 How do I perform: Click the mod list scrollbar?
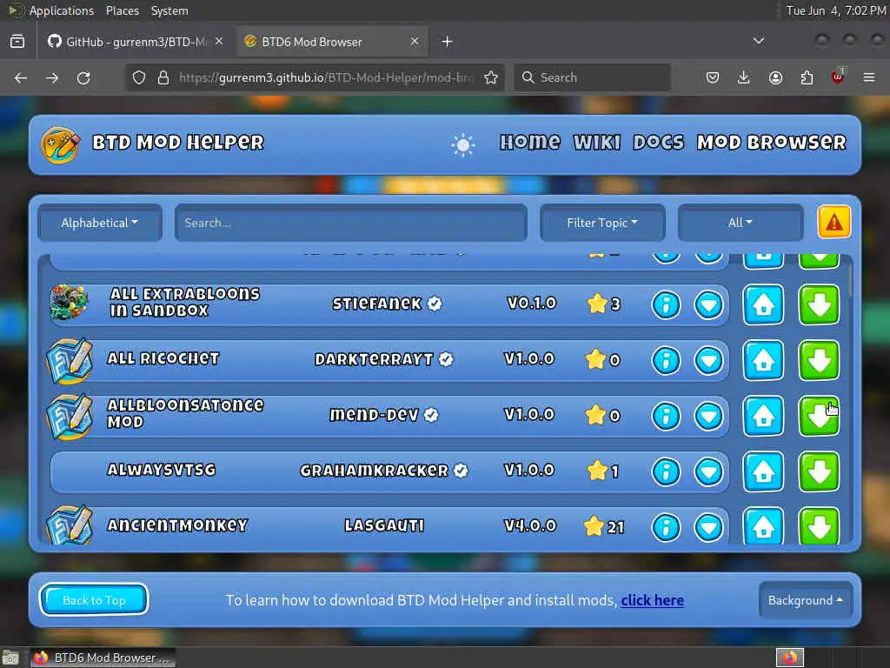(850, 281)
